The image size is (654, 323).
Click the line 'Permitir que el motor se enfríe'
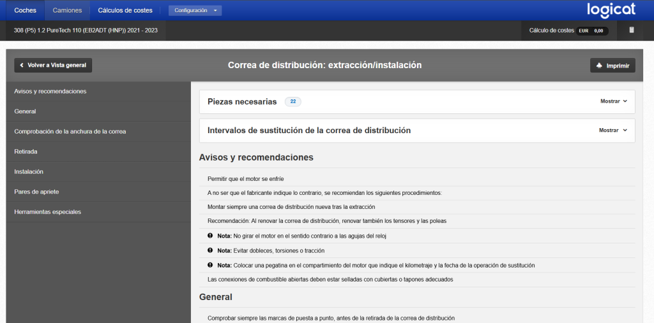point(245,179)
